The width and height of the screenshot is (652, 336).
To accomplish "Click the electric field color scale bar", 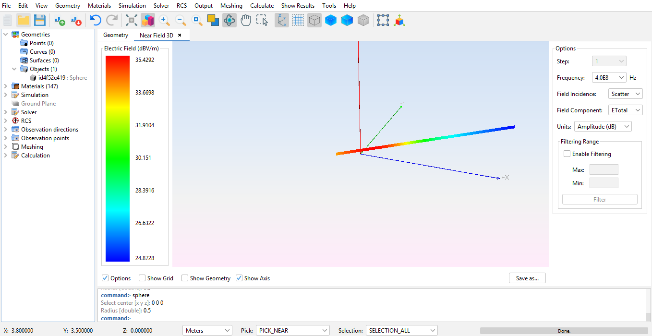I will click(118, 158).
